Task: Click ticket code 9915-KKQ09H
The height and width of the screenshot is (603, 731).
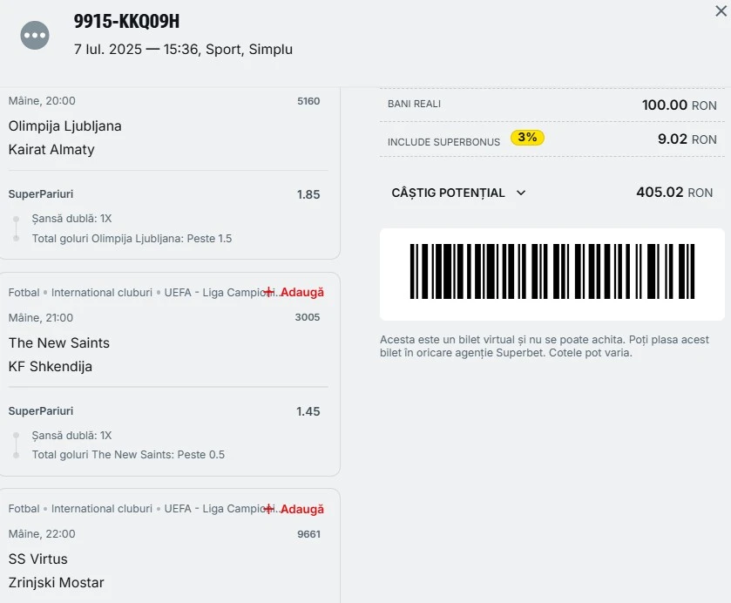Action: [126, 21]
